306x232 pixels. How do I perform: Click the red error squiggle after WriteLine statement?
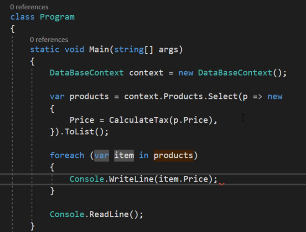point(221,184)
